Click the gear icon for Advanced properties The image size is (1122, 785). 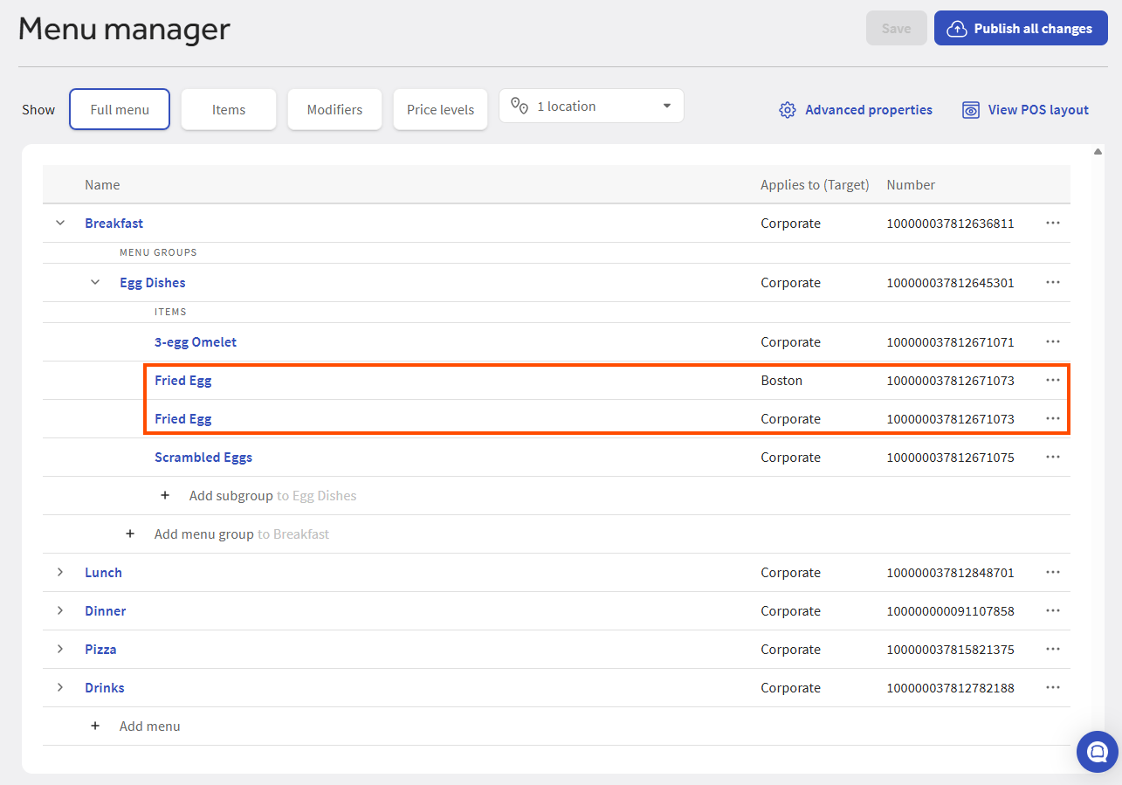click(788, 110)
